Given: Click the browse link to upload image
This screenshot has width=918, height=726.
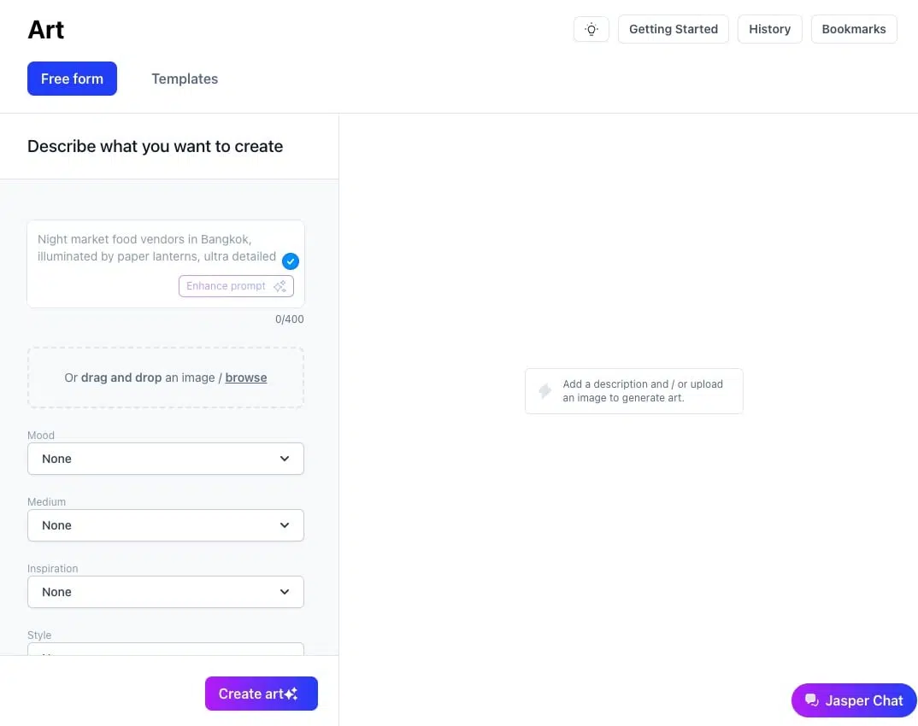Looking at the screenshot, I should click(246, 378).
